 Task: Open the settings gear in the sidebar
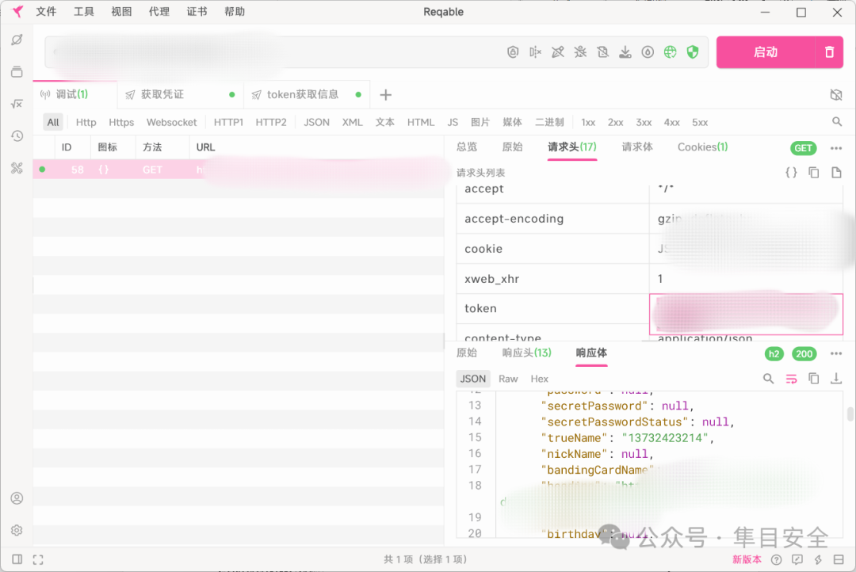coord(17,531)
